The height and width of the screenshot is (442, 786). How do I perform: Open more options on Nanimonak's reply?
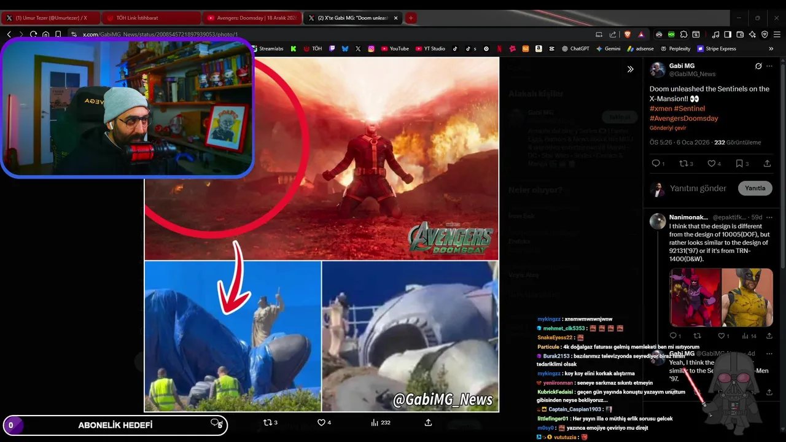pyautogui.click(x=769, y=217)
